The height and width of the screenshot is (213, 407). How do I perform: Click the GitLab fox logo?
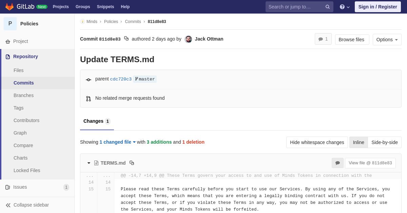click(x=9, y=7)
